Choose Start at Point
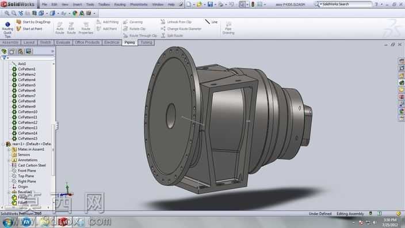The width and height of the screenshot is (405, 228). tap(29, 29)
